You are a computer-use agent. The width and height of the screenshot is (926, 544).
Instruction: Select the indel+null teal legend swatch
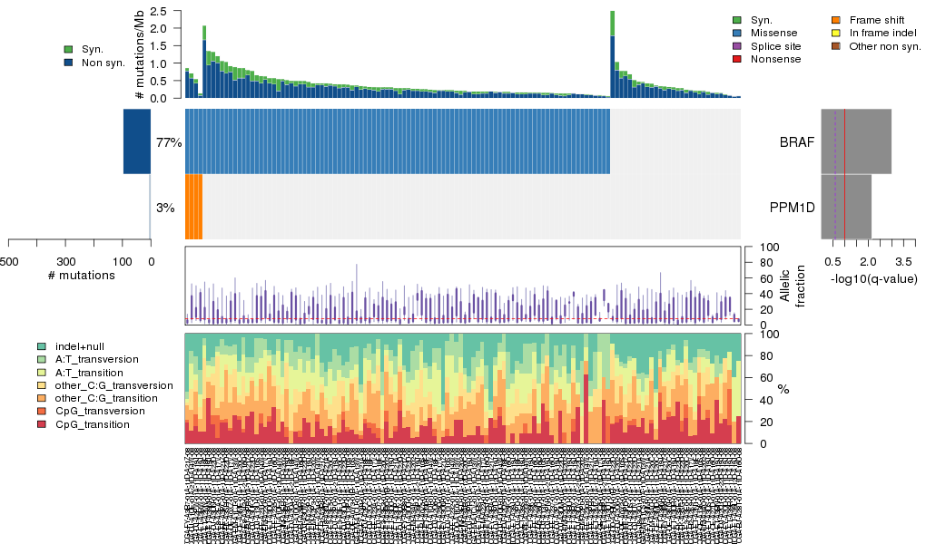pyautogui.click(x=42, y=347)
